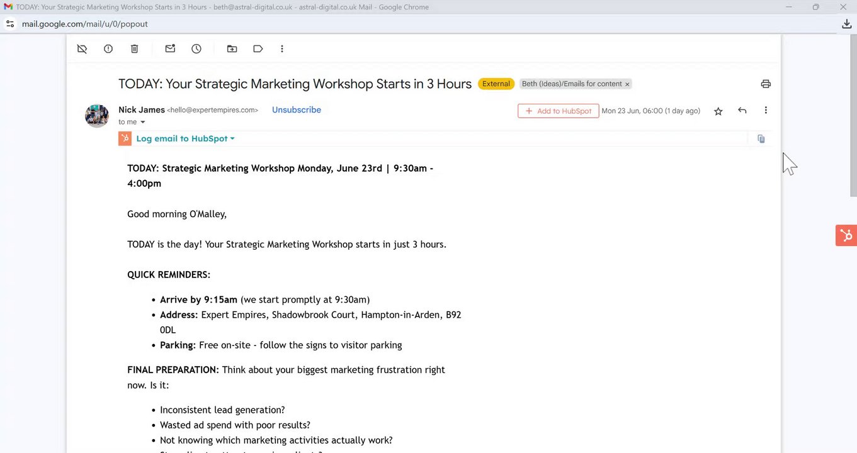This screenshot has height=453, width=857.
Task: Click the not-archived icon in toolbar
Action: [82, 48]
